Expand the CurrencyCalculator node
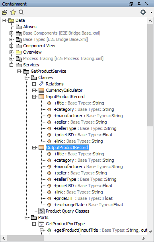Screen dimensions: 154x242 [34, 90]
